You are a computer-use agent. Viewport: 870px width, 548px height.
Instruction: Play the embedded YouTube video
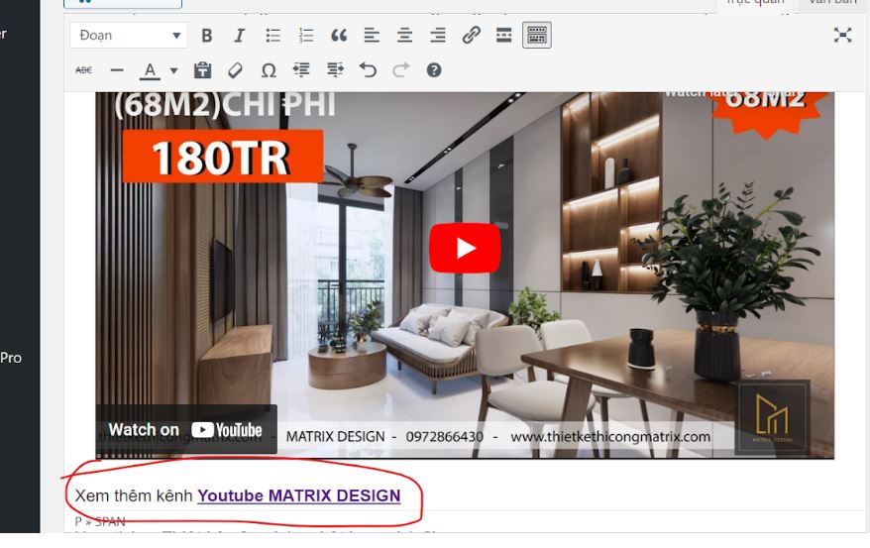pos(464,248)
